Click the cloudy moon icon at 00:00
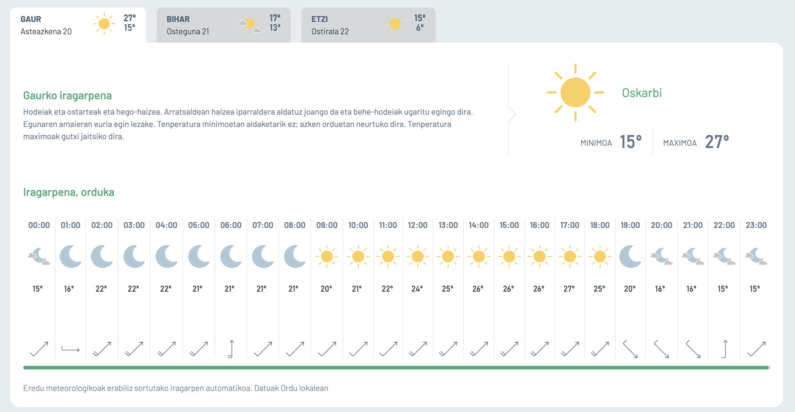 (x=39, y=257)
